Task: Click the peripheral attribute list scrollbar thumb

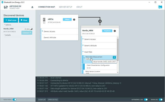Action: pyautogui.click(x=118, y=50)
